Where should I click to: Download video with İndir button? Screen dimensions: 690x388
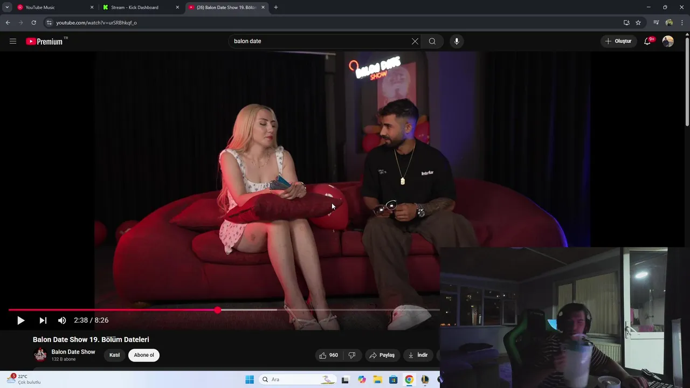point(418,355)
